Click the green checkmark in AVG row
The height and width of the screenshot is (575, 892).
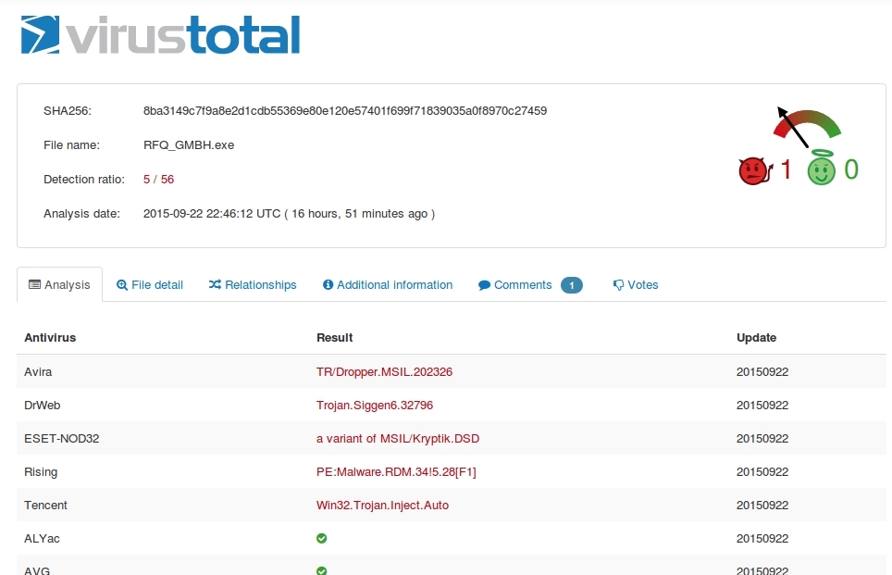pos(321,570)
